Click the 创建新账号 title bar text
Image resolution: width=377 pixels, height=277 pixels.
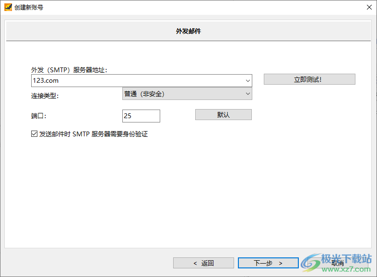[29, 7]
